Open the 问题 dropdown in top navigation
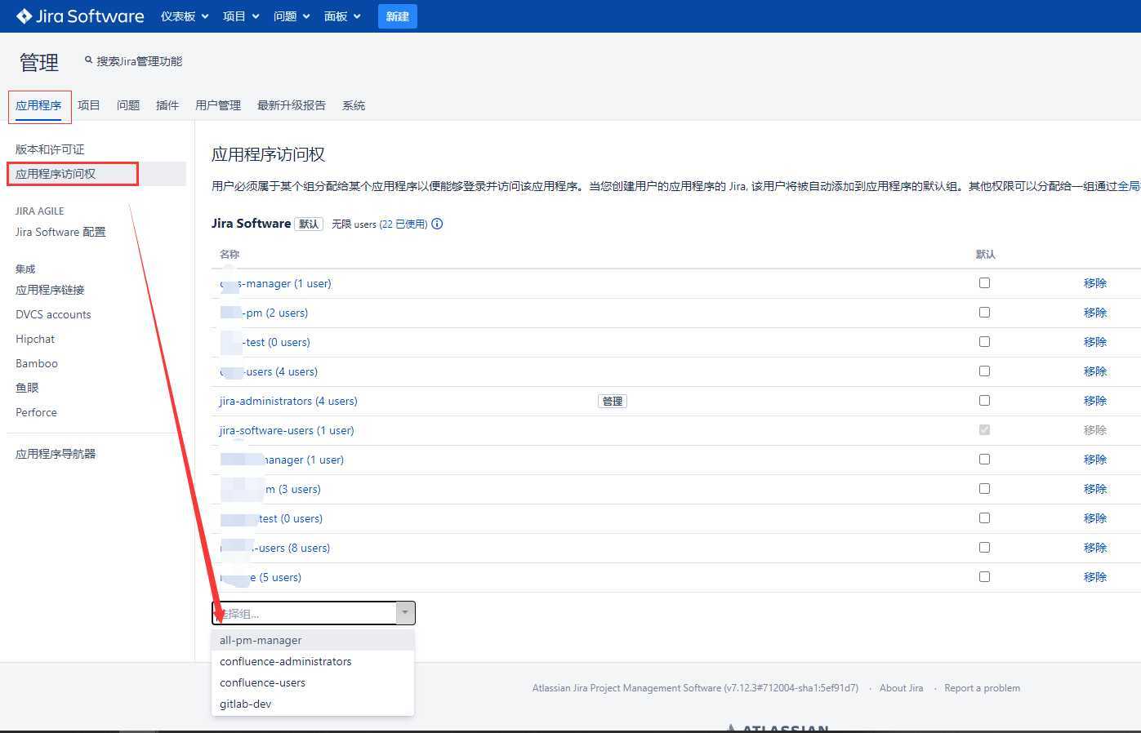This screenshot has width=1141, height=733. [292, 16]
